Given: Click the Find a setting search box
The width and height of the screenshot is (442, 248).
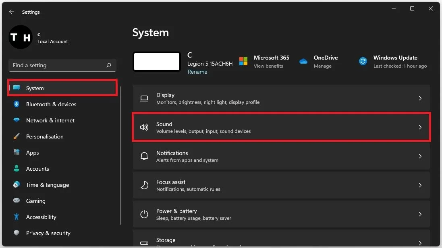Looking at the screenshot, I should click(60, 65).
